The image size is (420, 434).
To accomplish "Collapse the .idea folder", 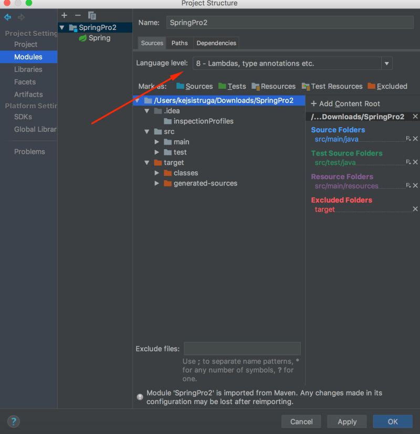I will [x=147, y=111].
